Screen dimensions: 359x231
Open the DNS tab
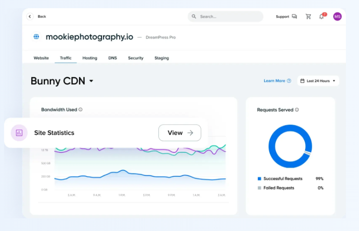tap(113, 58)
